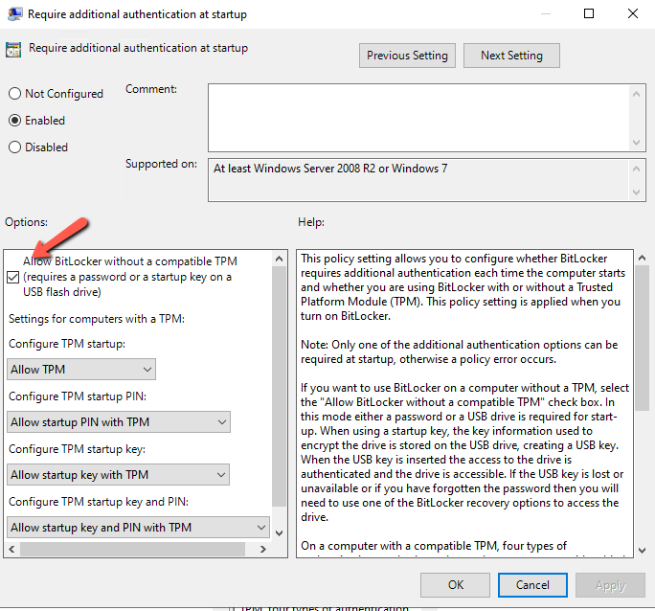This screenshot has width=655, height=611.
Task: Go to Next Setting
Action: click(511, 56)
